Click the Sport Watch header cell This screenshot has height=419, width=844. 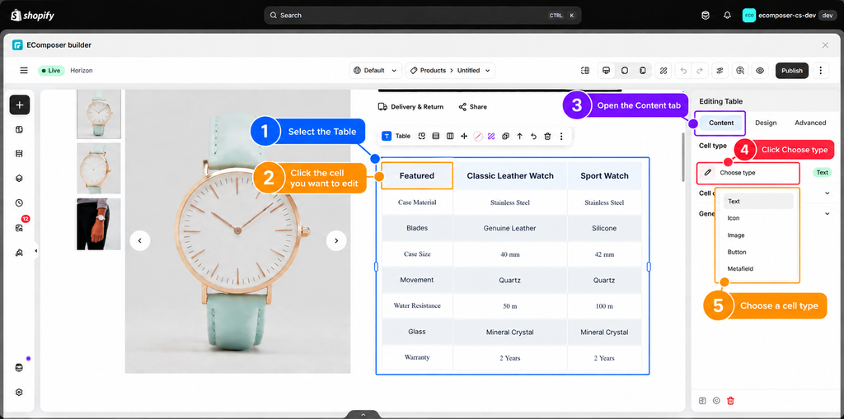(604, 176)
